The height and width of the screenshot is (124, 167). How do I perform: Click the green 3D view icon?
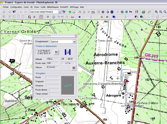(143, 12)
